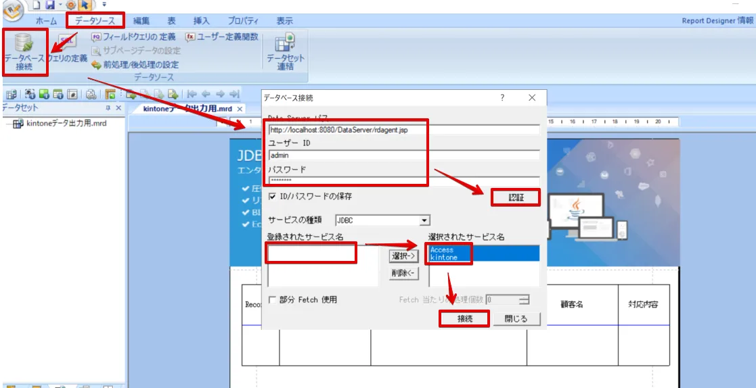Expand the サービスの種類 JDBC dropdown
The height and width of the screenshot is (388, 756).
tap(424, 220)
